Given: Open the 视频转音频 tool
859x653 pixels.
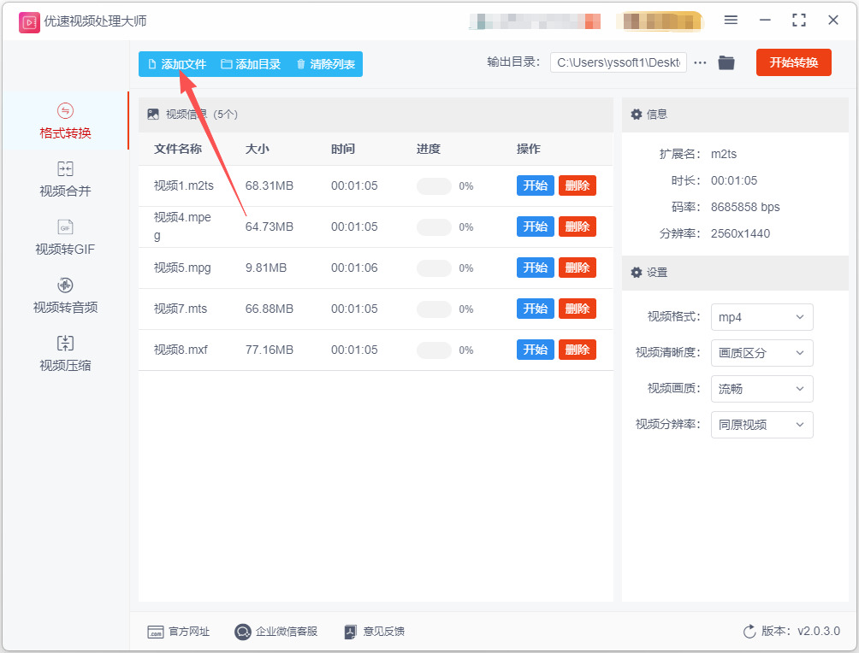Looking at the screenshot, I should click(x=65, y=295).
